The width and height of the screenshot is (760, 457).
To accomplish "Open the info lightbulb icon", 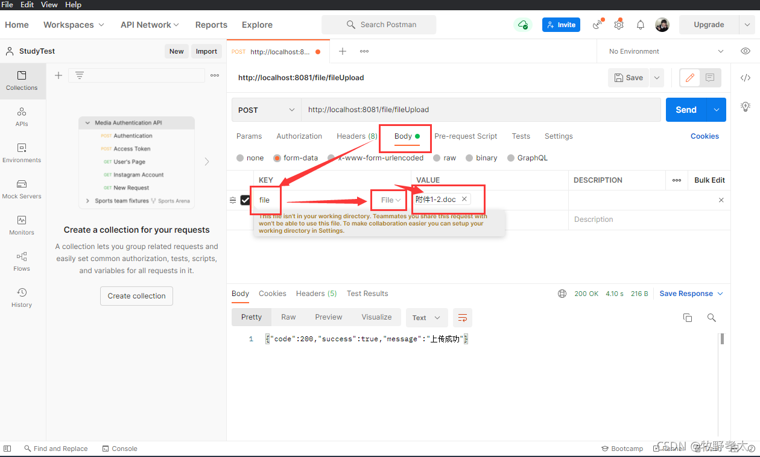I will pos(746,107).
